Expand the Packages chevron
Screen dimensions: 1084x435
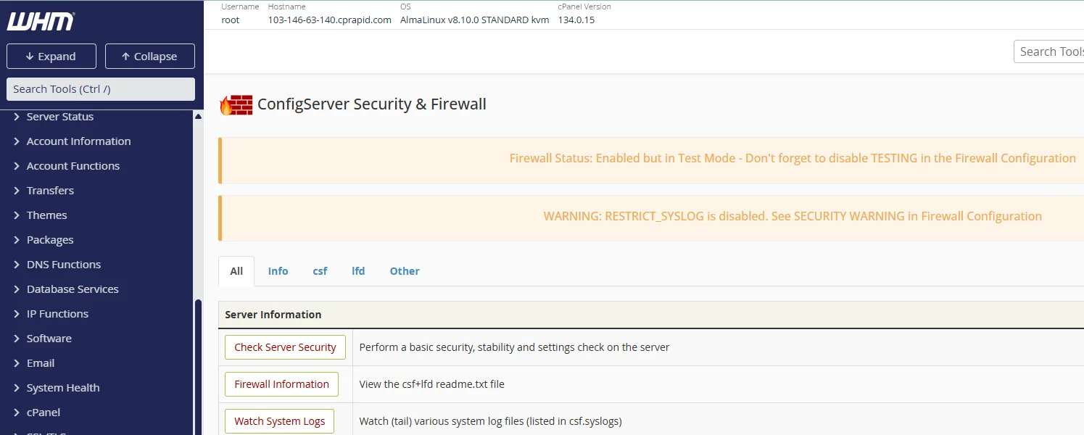pos(17,240)
